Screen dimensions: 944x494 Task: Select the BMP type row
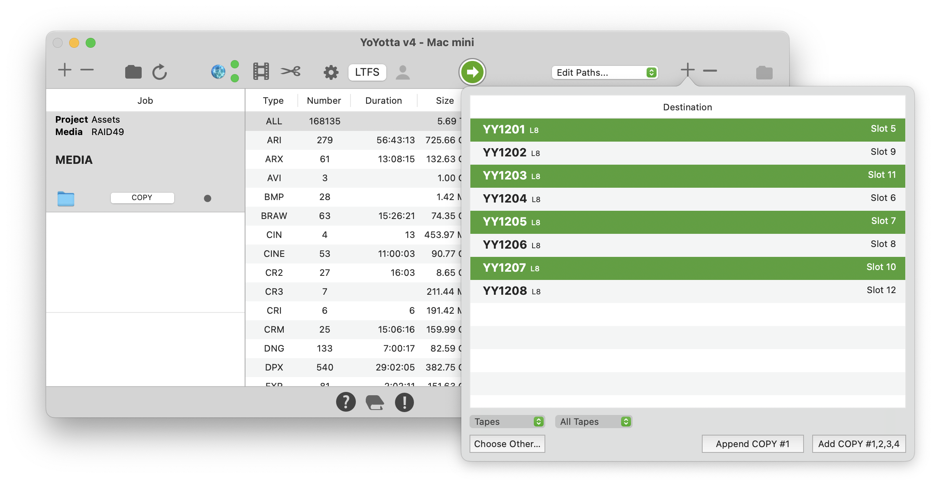coord(353,197)
